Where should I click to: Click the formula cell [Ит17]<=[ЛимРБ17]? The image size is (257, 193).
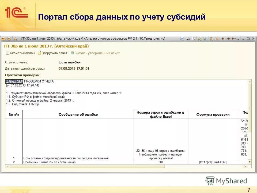point(213,162)
